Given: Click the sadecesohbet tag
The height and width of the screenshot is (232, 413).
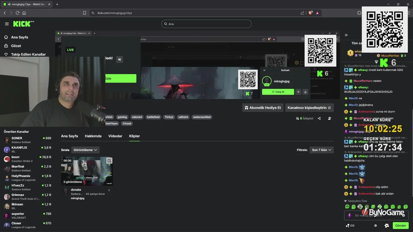Looking at the screenshot, I should click(202, 117).
